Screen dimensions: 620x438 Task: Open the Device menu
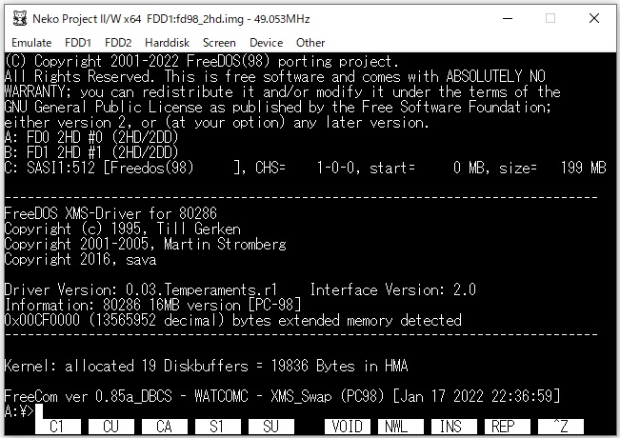266,43
